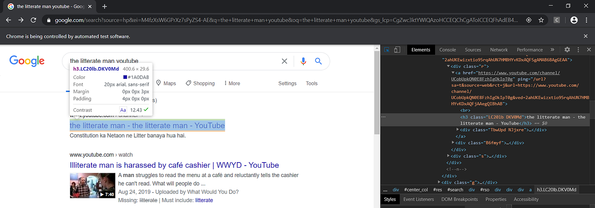The width and height of the screenshot is (595, 208).
Task: Open 'the litterate man - YouTube' result link
Action: [x=147, y=126]
